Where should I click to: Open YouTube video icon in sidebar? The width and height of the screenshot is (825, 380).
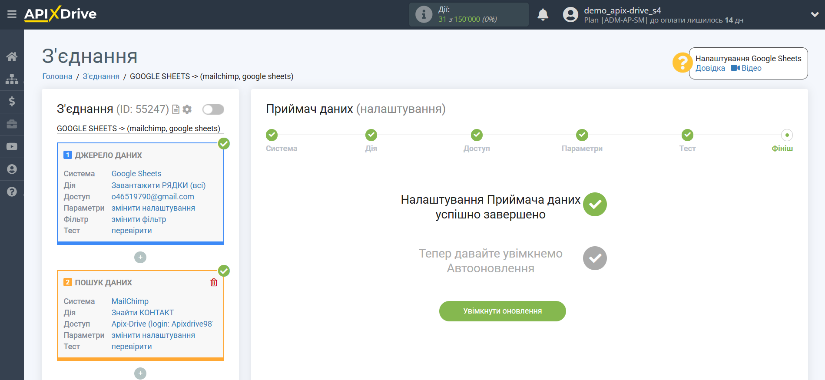(12, 147)
